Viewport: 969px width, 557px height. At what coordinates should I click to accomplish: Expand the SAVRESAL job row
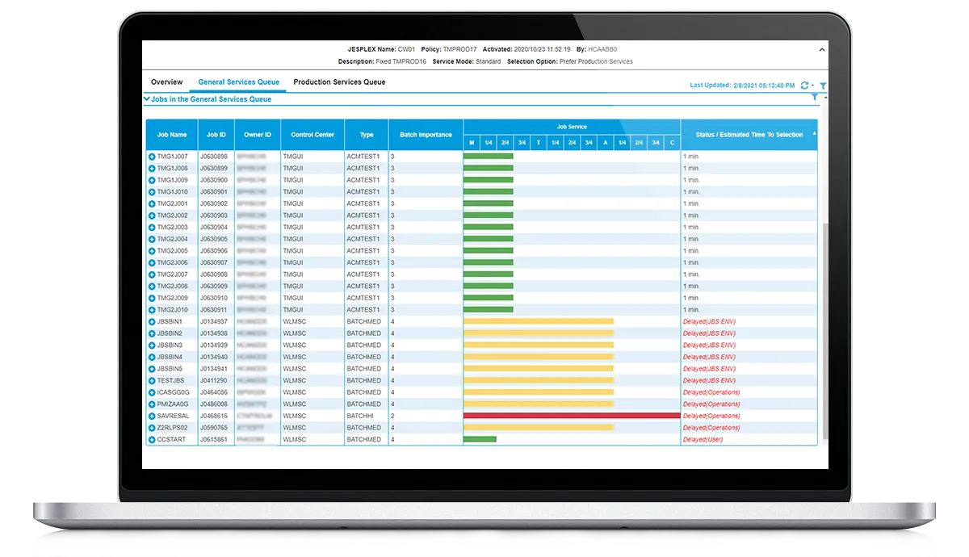pyautogui.click(x=152, y=416)
